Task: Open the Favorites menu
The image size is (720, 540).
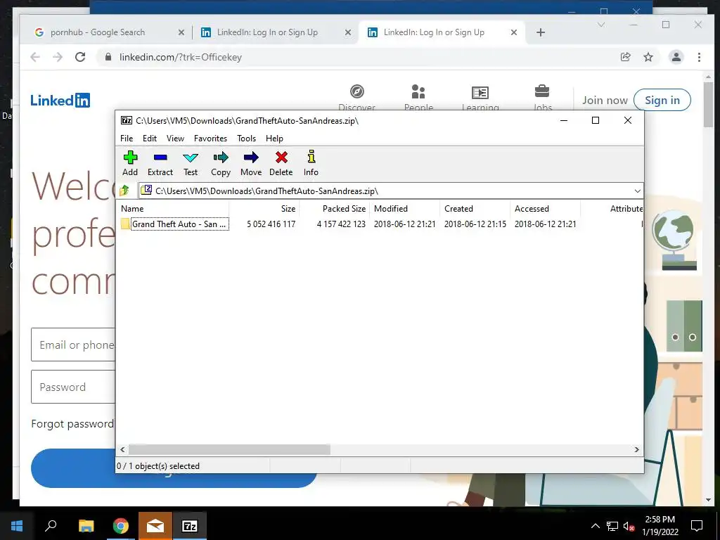Action: click(210, 139)
